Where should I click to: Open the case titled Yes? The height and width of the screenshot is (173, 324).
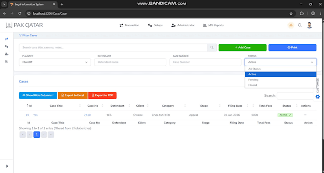click(35, 115)
